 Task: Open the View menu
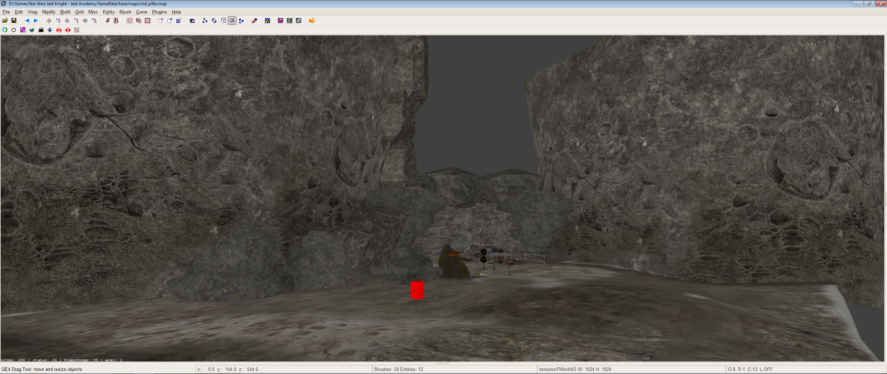[33, 12]
